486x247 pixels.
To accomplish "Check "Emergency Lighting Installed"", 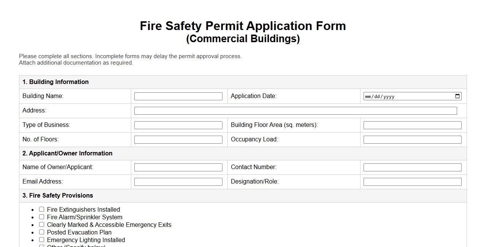I will click(41, 239).
